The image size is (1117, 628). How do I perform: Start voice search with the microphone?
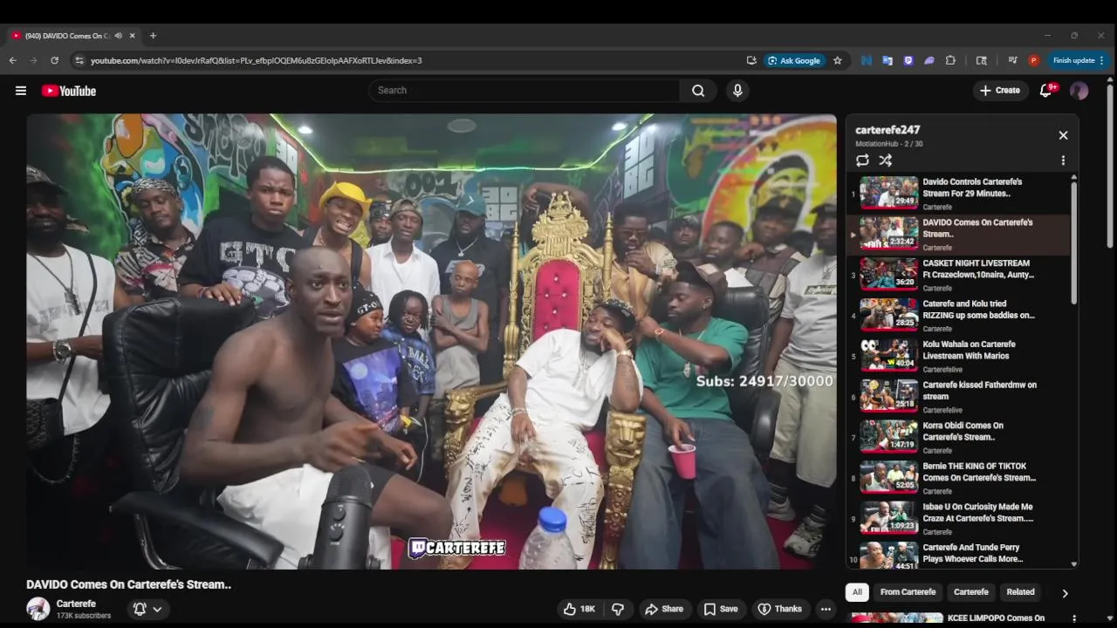tap(737, 91)
